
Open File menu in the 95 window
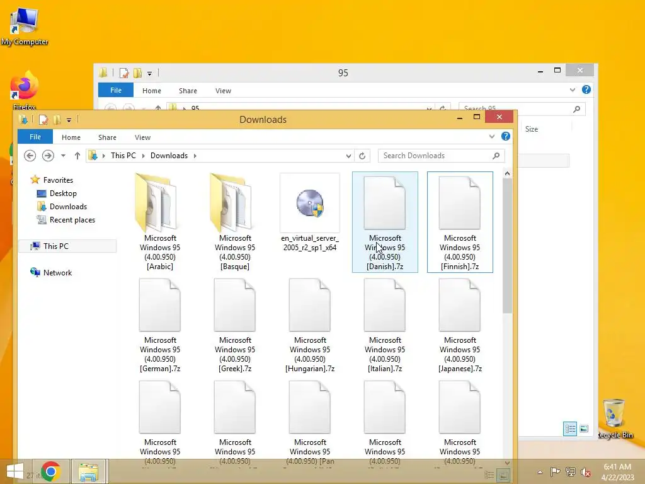coord(116,90)
